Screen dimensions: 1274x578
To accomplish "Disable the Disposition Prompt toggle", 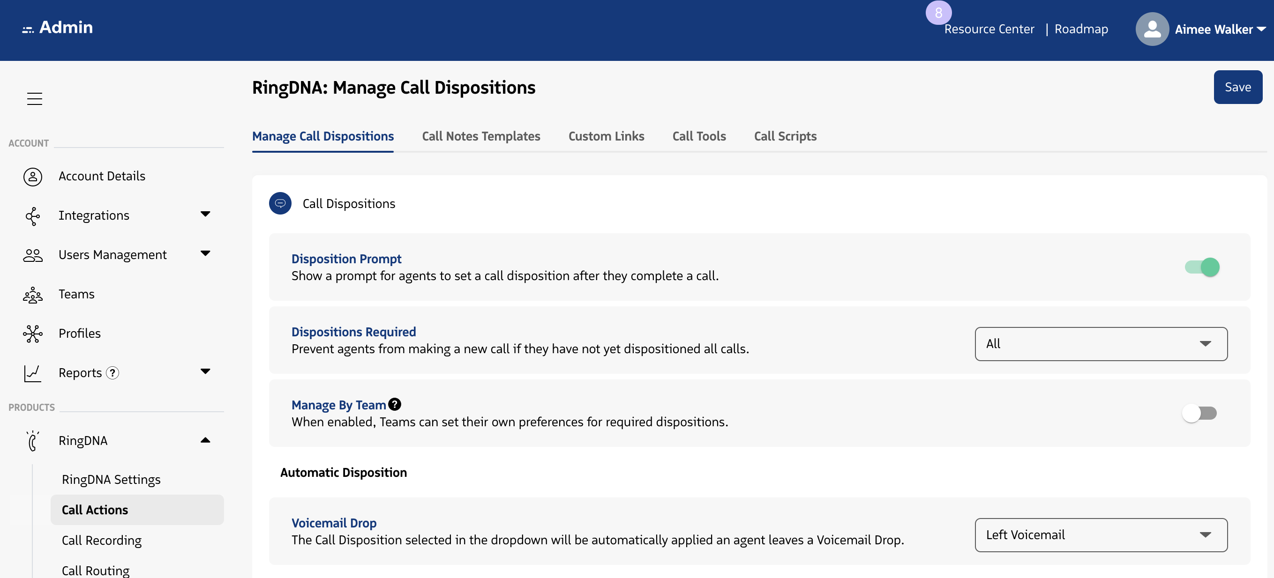I will (1202, 267).
